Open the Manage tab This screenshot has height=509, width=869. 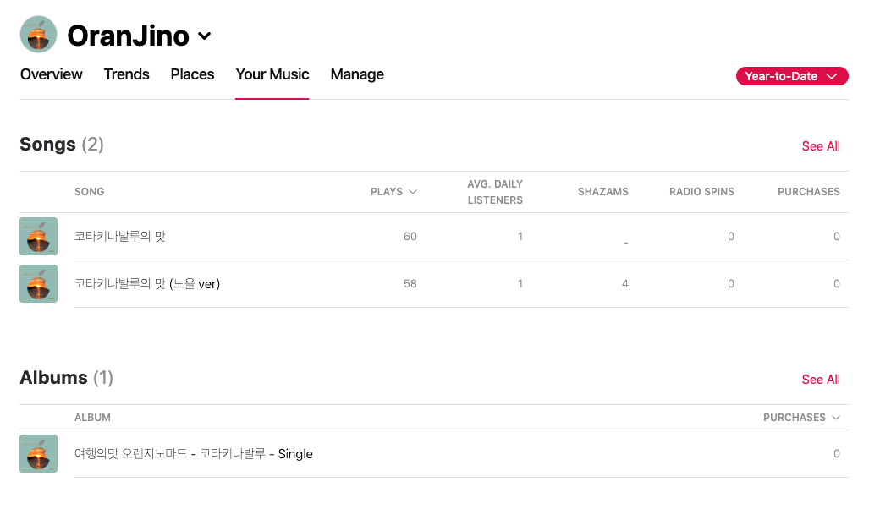click(x=357, y=74)
